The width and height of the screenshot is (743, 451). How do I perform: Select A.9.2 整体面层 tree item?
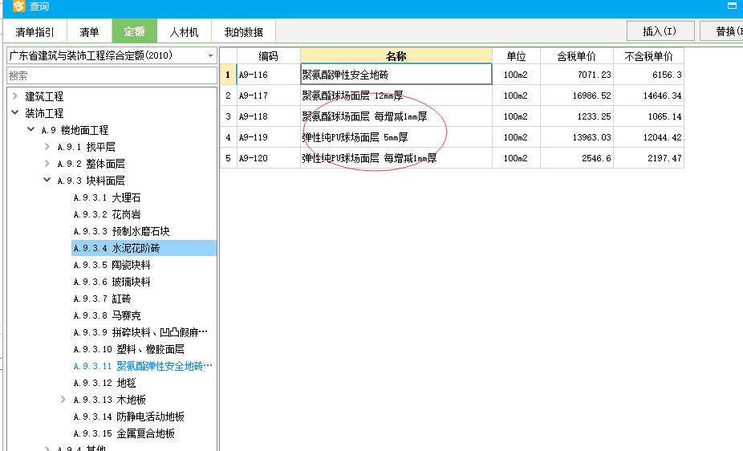coord(91,164)
